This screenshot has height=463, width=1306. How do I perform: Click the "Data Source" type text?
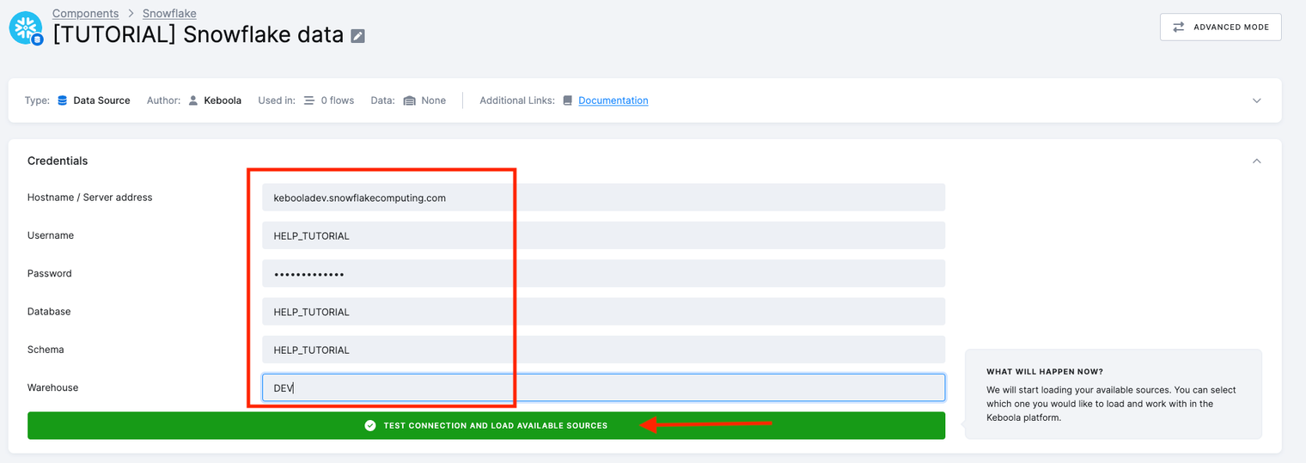[x=101, y=101]
